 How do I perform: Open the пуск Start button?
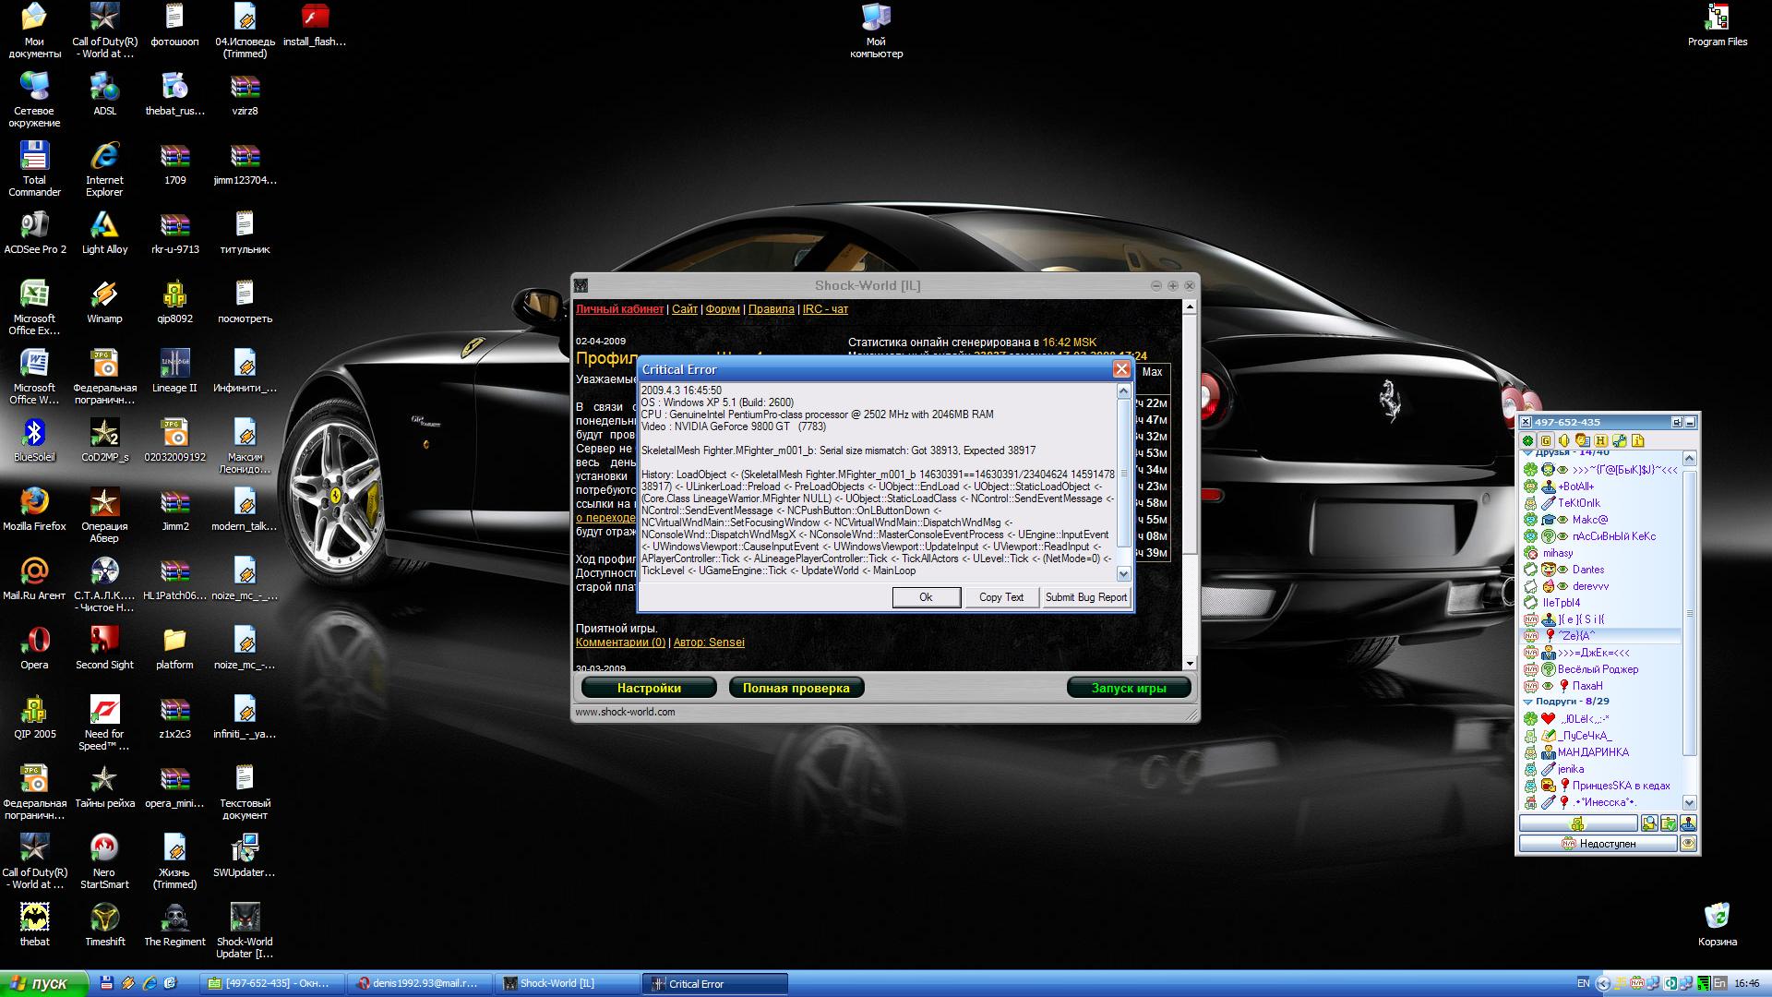[42, 983]
